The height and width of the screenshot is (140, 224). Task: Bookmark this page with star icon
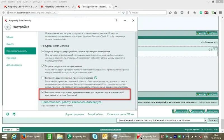coord(170,13)
